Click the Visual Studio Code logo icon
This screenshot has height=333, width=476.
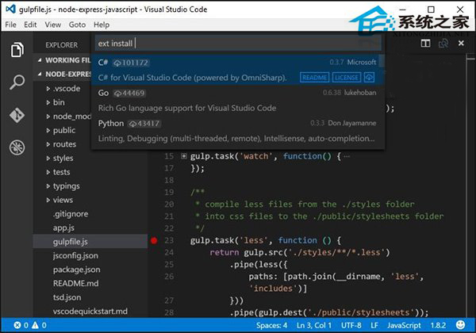tap(10, 9)
